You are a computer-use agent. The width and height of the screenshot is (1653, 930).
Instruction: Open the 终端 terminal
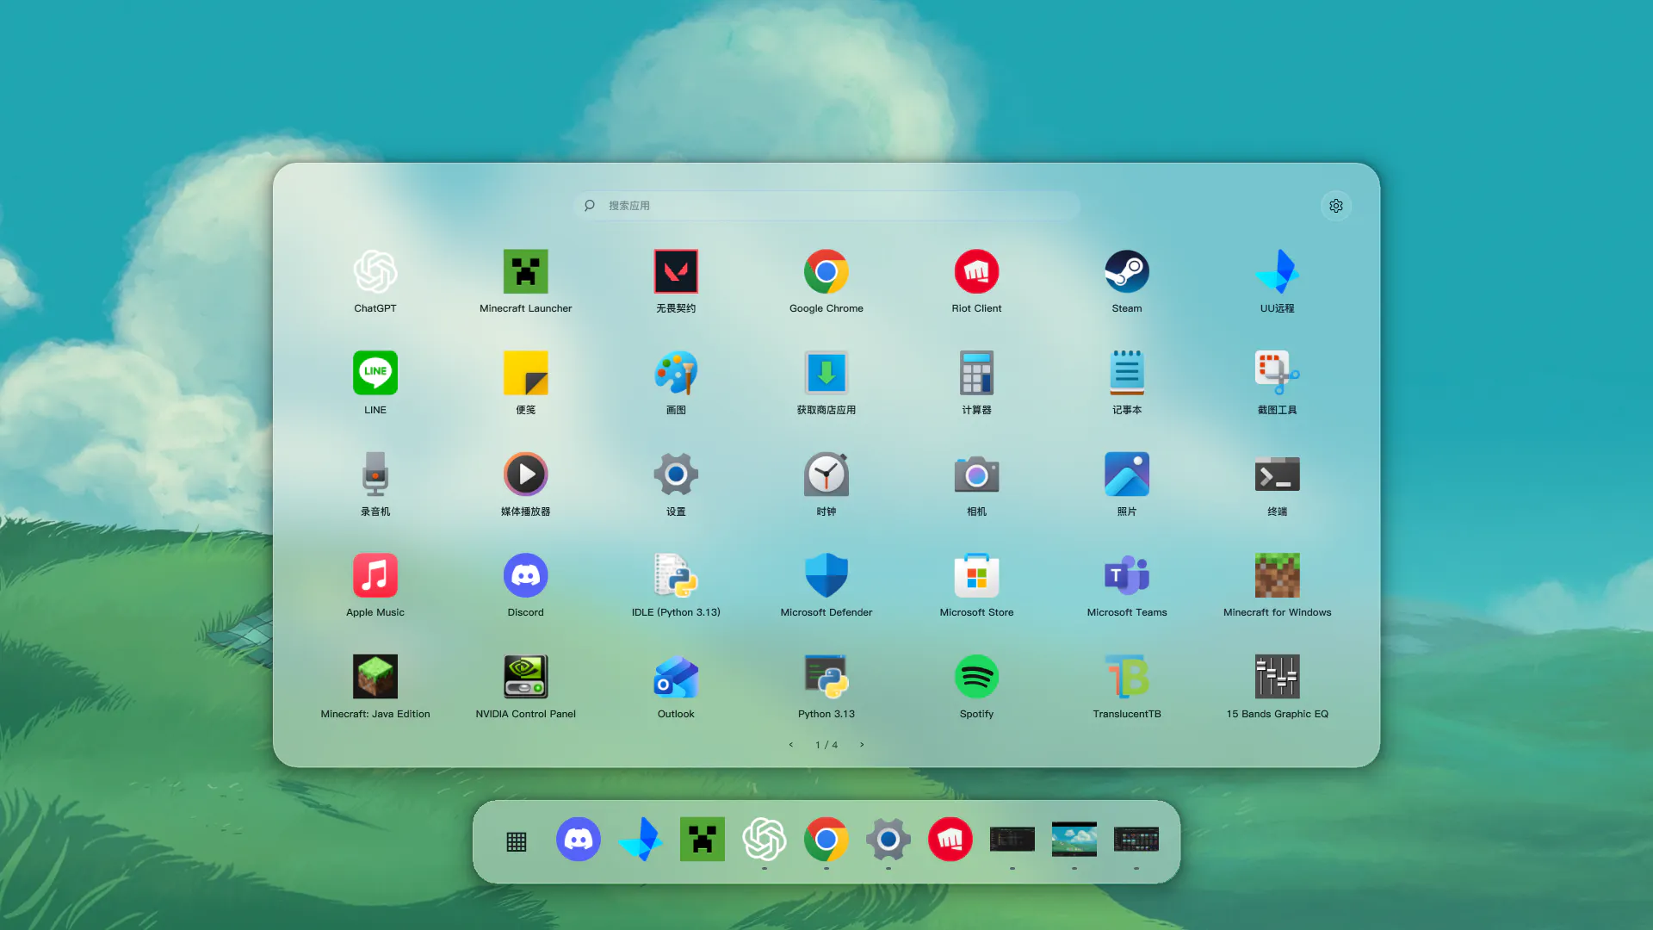(1277, 474)
